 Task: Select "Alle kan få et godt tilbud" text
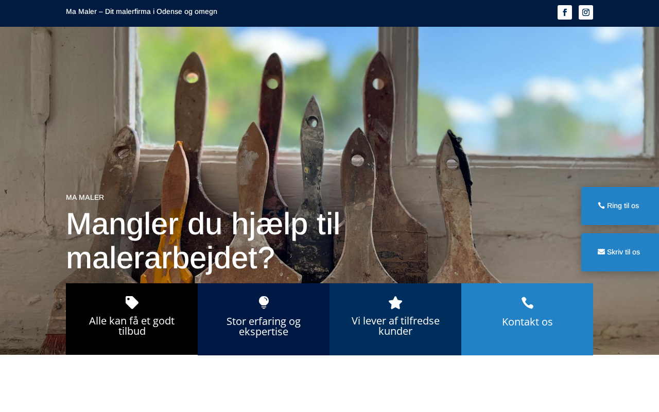132,326
